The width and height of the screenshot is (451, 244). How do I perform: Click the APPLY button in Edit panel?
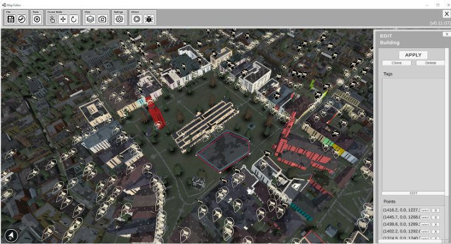click(413, 55)
